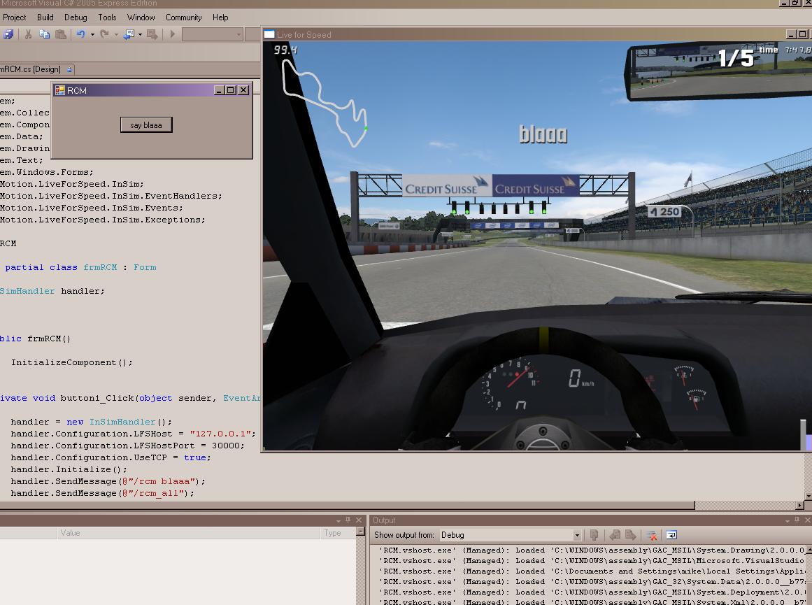Click the Value column header
This screenshot has width=812, height=605.
pyautogui.click(x=189, y=532)
